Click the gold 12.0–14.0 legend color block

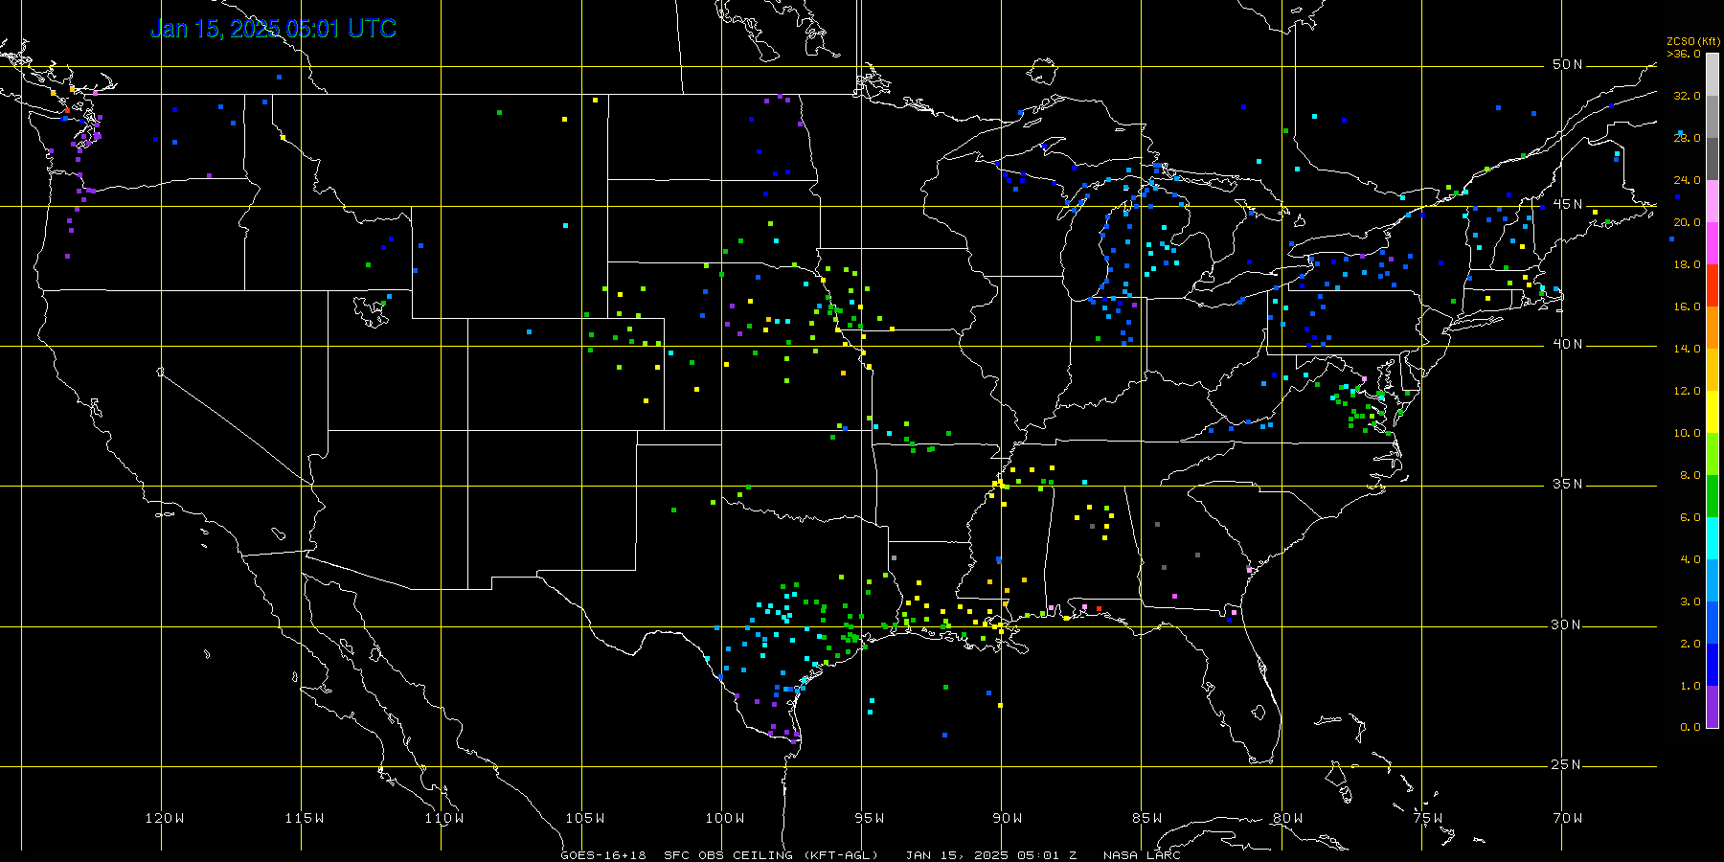coord(1713,370)
